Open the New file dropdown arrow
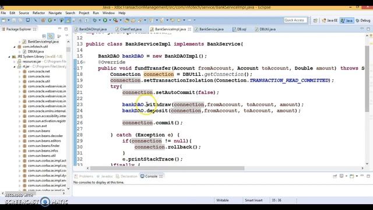Image resolution: width=373 pixels, height=210 pixels. pos(8,20)
